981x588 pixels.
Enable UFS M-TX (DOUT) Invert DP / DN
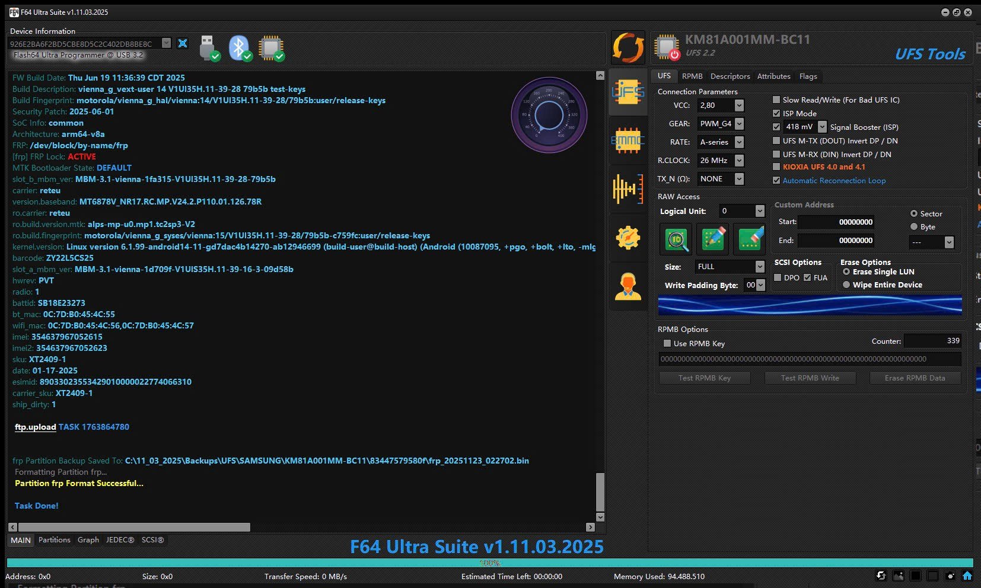pos(776,140)
